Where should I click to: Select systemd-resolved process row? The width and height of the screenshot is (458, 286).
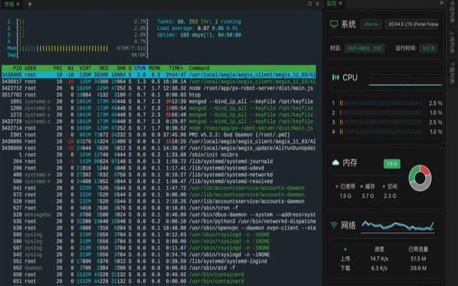(159, 181)
